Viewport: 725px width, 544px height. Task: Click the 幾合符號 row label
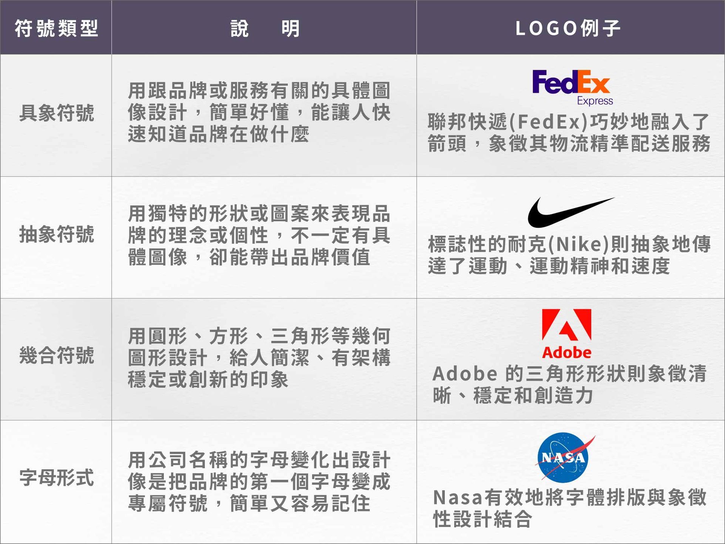(56, 355)
